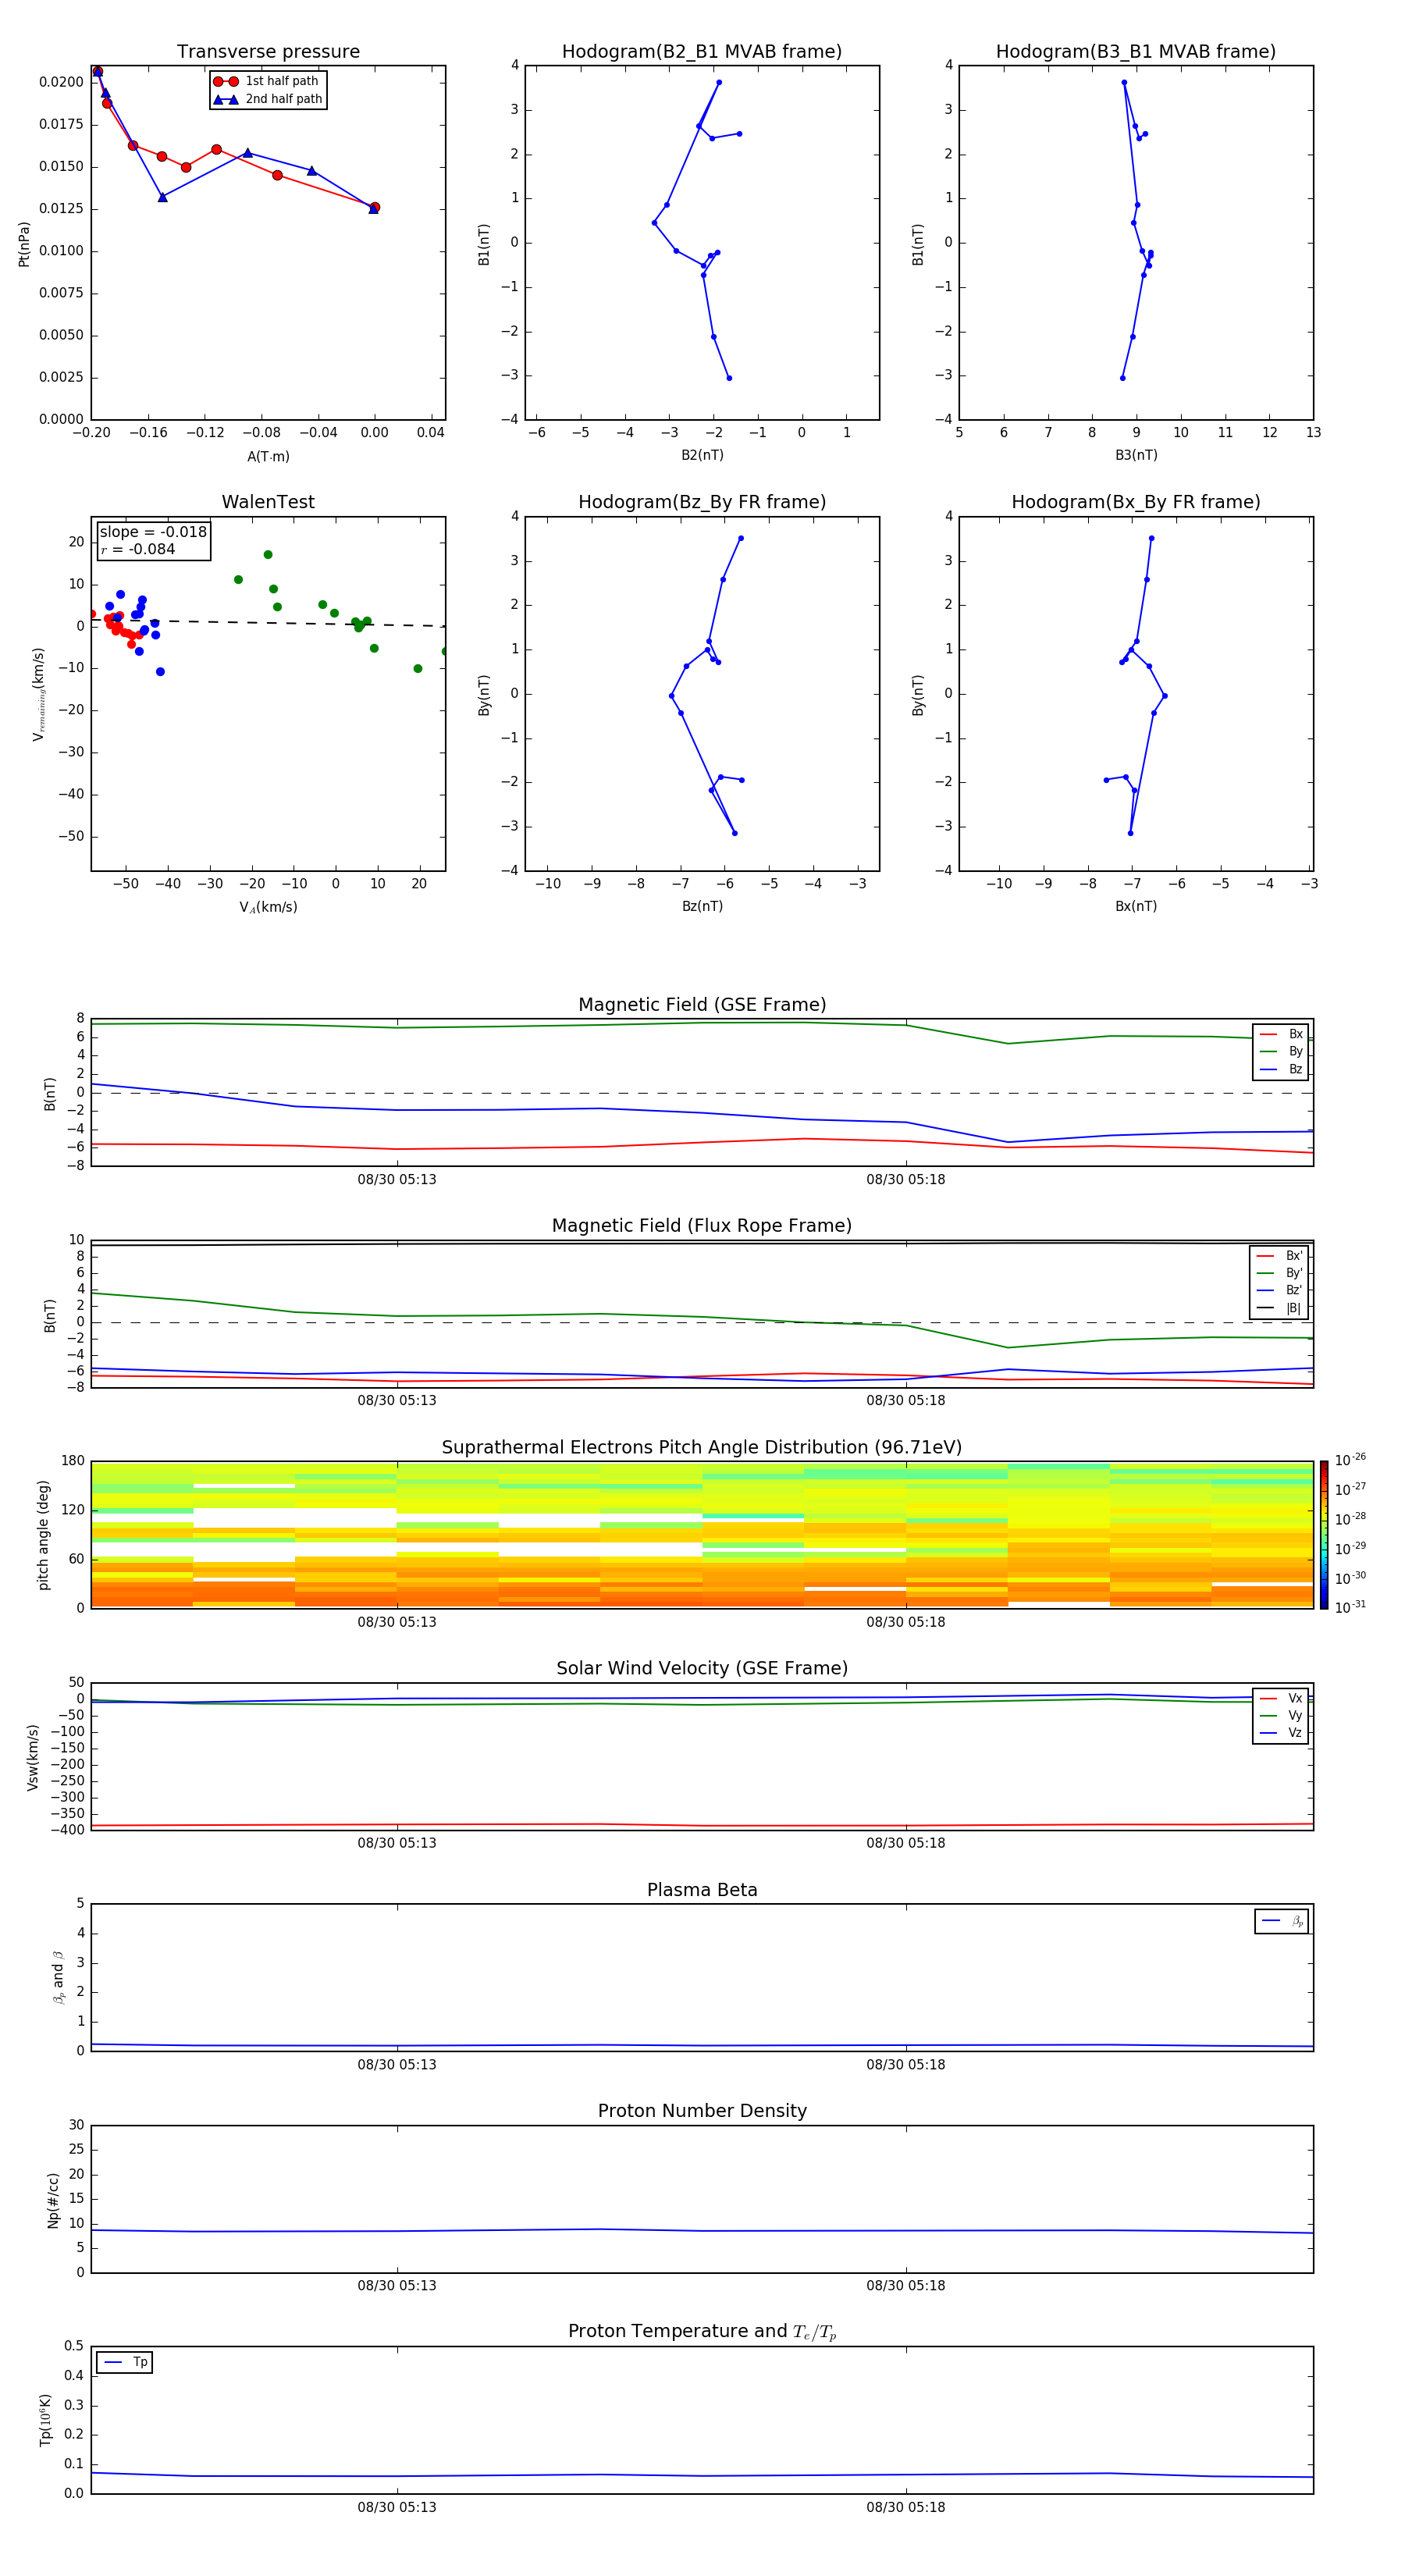This screenshot has width=1405, height=2576.
Task: Click the "Transverse pressure" plot title
Action: point(268,52)
